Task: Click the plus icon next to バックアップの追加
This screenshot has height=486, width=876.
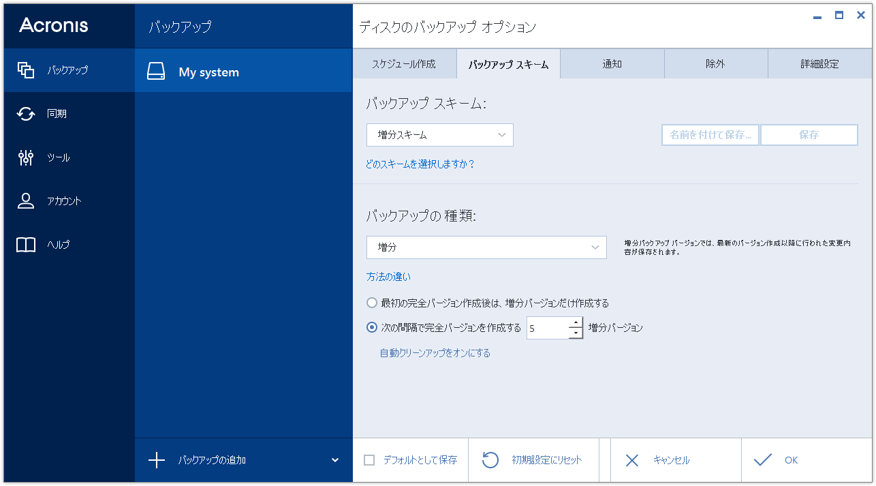Action: tap(157, 460)
